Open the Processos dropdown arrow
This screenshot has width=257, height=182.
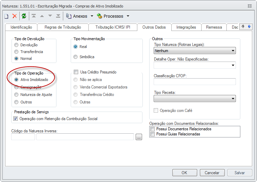coord(128,16)
